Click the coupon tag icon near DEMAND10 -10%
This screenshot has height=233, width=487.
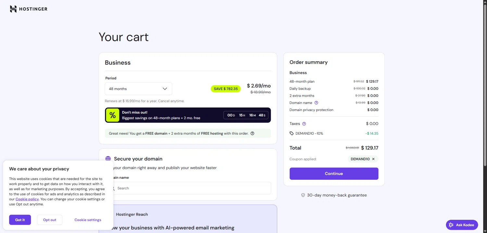click(292, 133)
